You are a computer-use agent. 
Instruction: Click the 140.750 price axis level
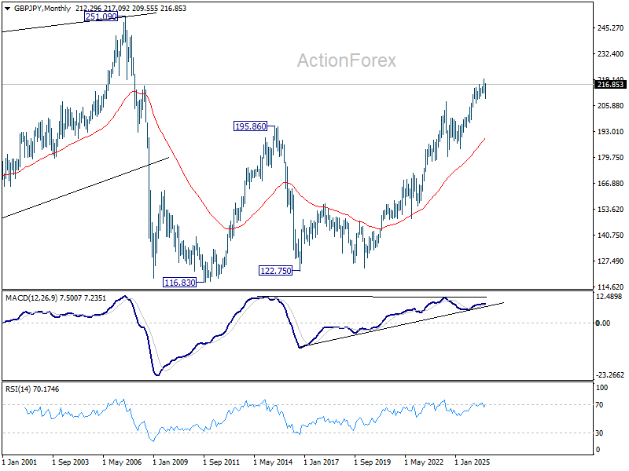pos(610,235)
